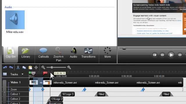
Task: Select the last Filled callout
Action: [x=166, y=94]
